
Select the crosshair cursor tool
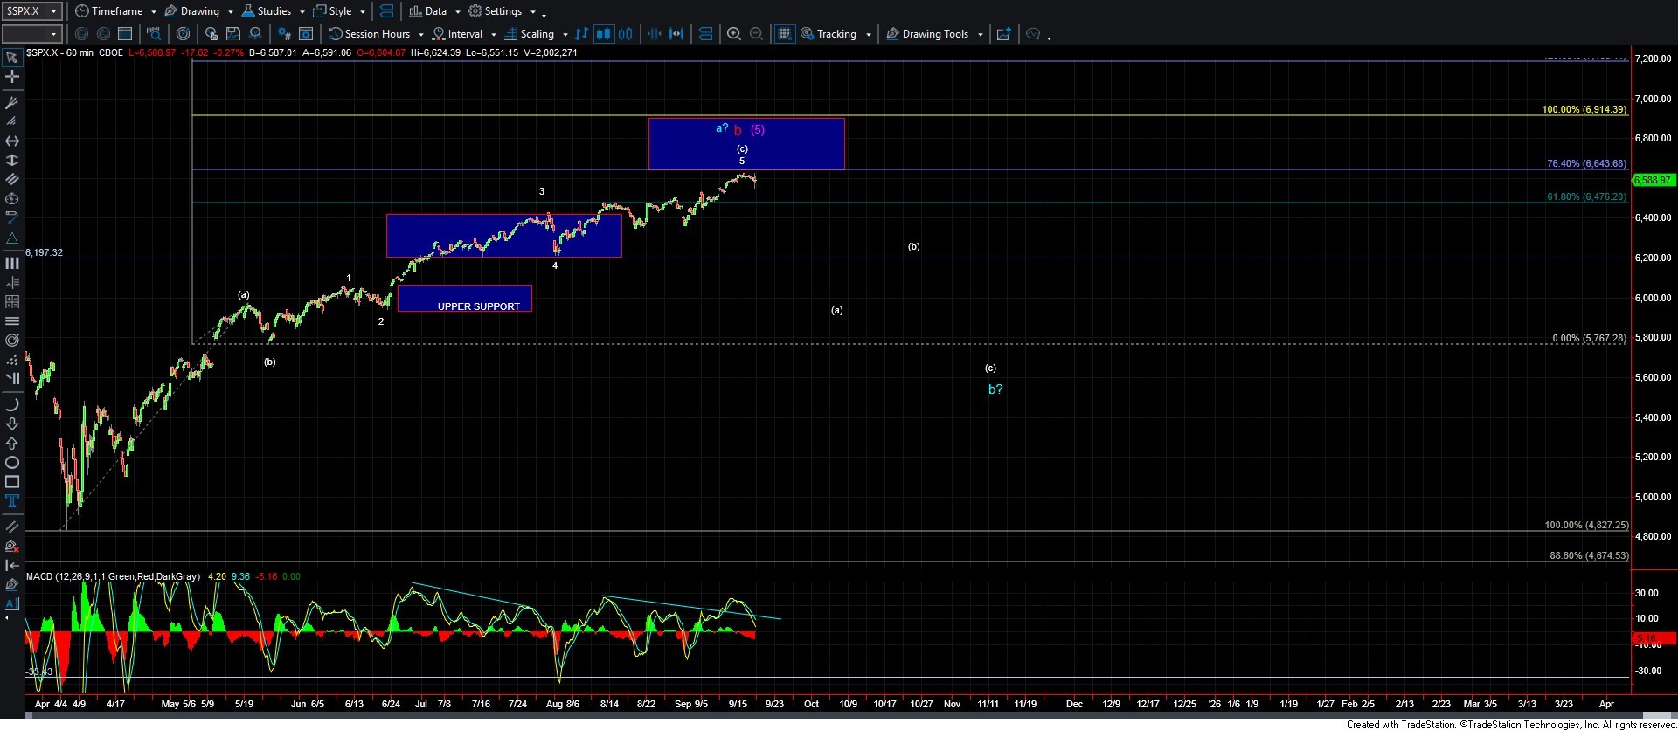click(12, 77)
